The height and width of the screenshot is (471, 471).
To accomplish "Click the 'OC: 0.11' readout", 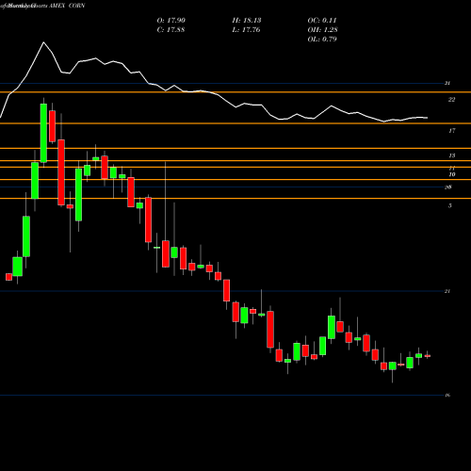I will 322,21.
